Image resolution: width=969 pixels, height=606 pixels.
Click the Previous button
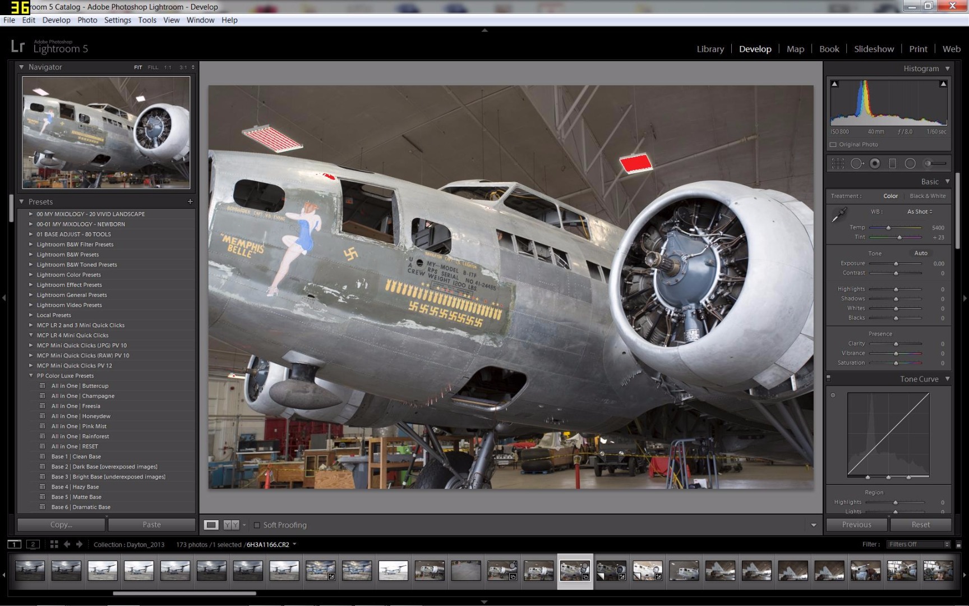[856, 525]
